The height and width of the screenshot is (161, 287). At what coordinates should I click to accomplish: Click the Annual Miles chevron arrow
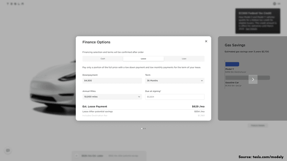coord(139,97)
